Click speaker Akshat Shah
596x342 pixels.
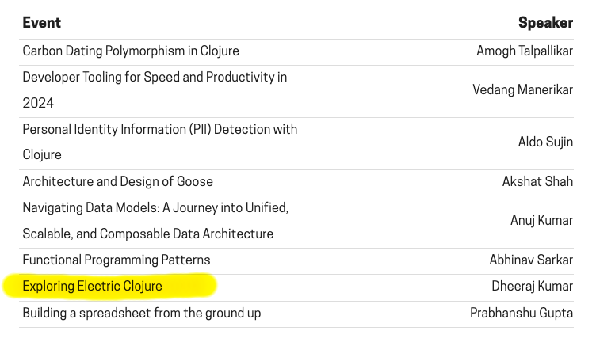537,181
